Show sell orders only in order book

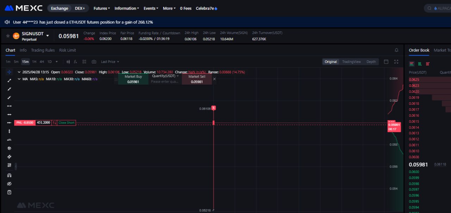(428, 64)
